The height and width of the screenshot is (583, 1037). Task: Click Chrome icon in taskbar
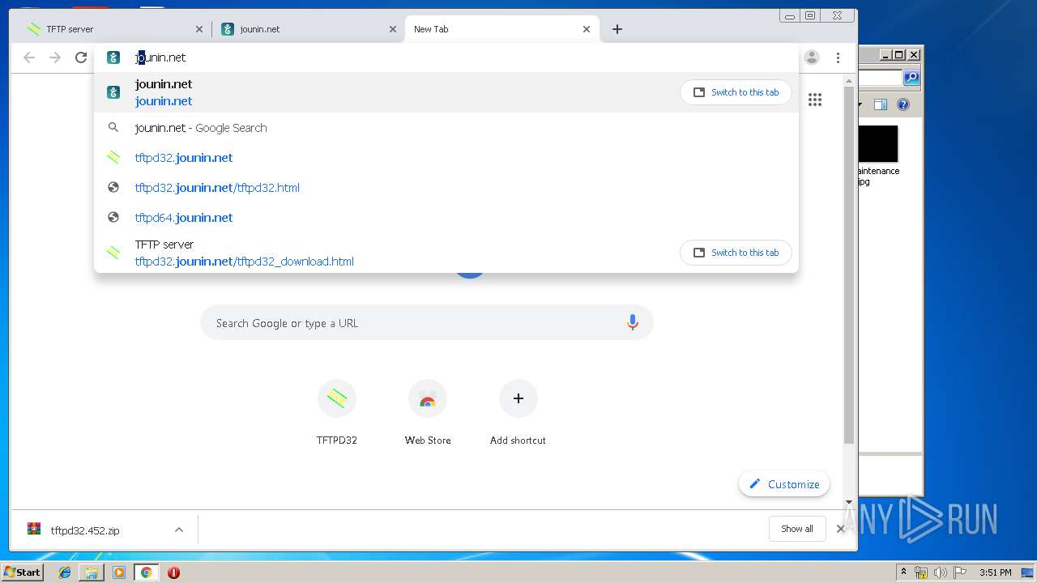tap(146, 572)
